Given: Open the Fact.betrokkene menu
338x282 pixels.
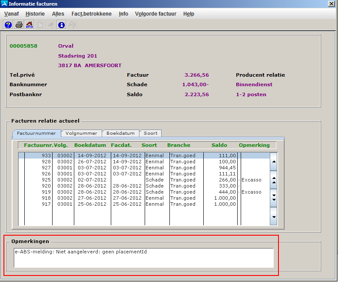Looking at the screenshot, I should (91, 14).
